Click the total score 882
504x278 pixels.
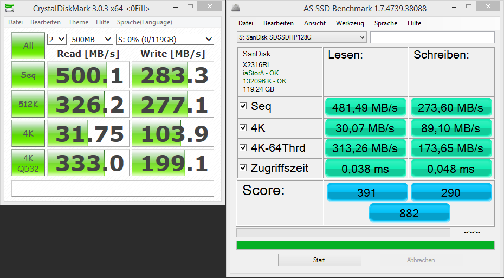(x=410, y=213)
